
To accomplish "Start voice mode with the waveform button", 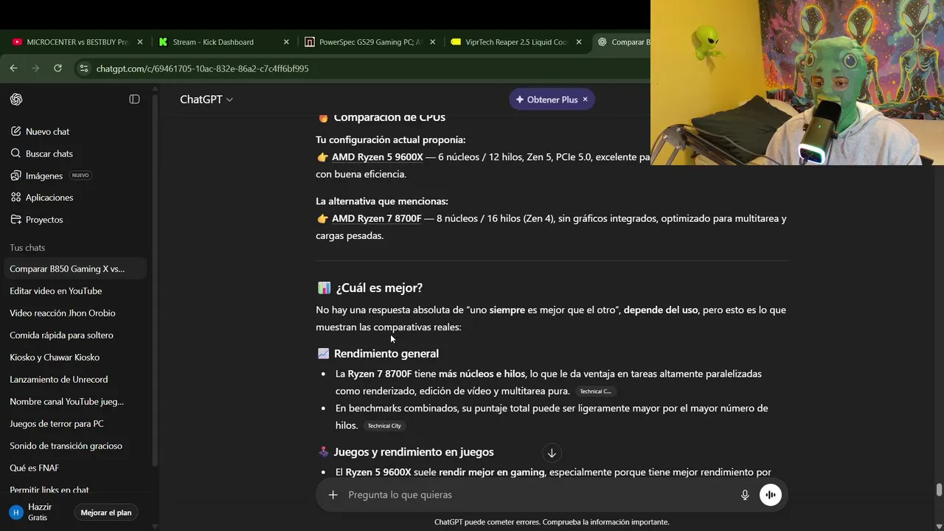I will coord(771,495).
